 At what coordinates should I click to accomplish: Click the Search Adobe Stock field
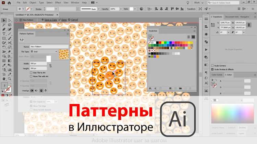click(x=223, y=3)
